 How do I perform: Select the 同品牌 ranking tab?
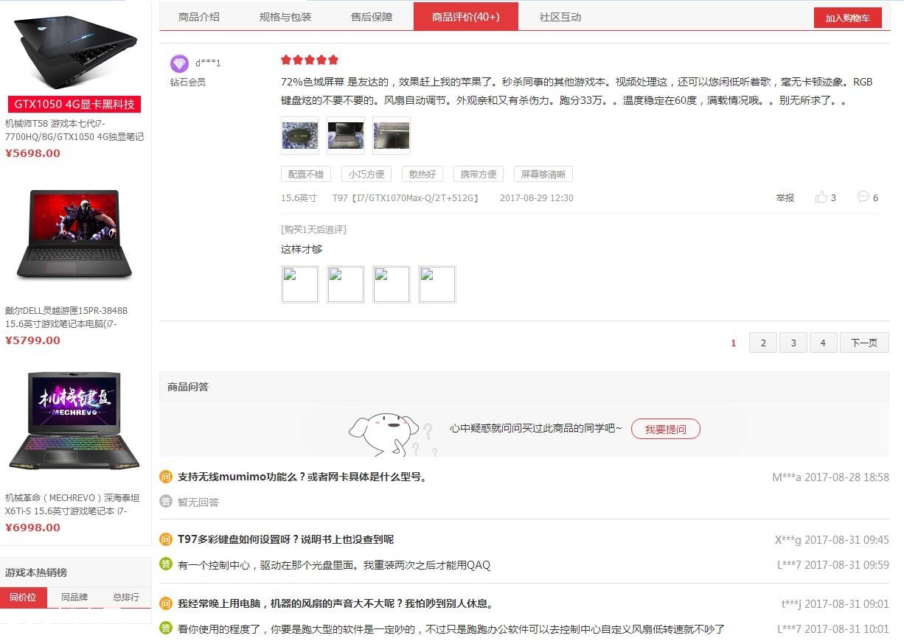coord(74,598)
